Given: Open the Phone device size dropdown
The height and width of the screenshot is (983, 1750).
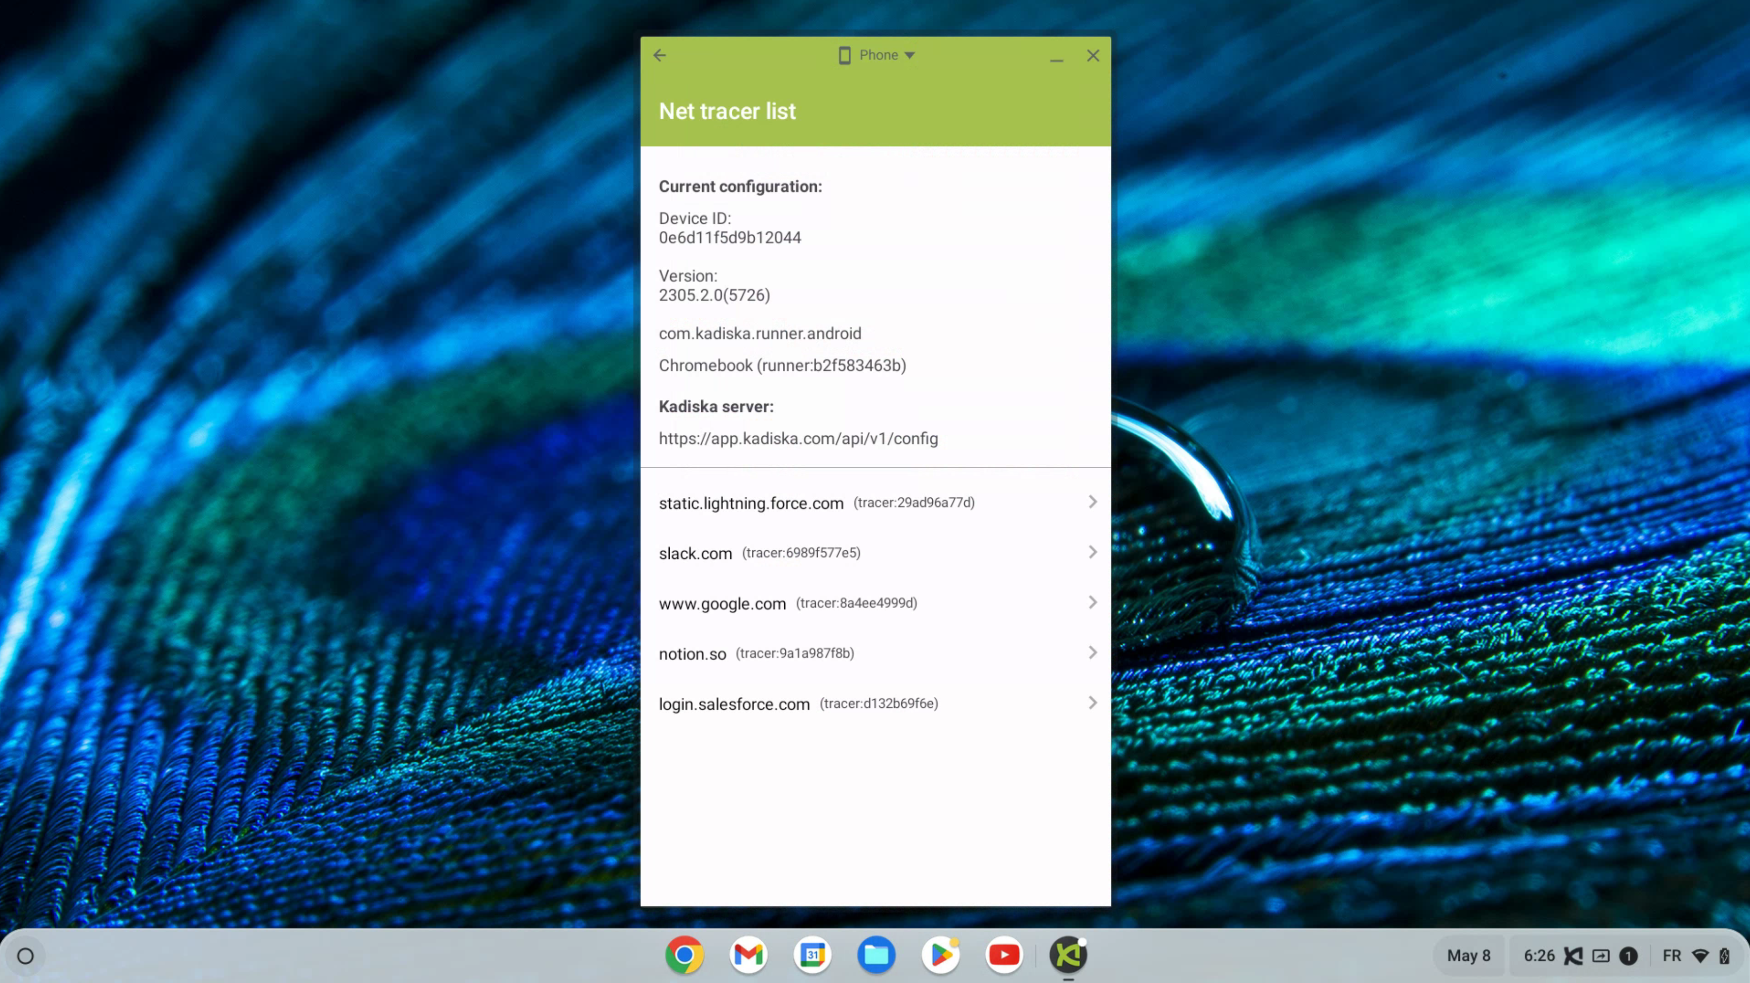Looking at the screenshot, I should point(876,55).
